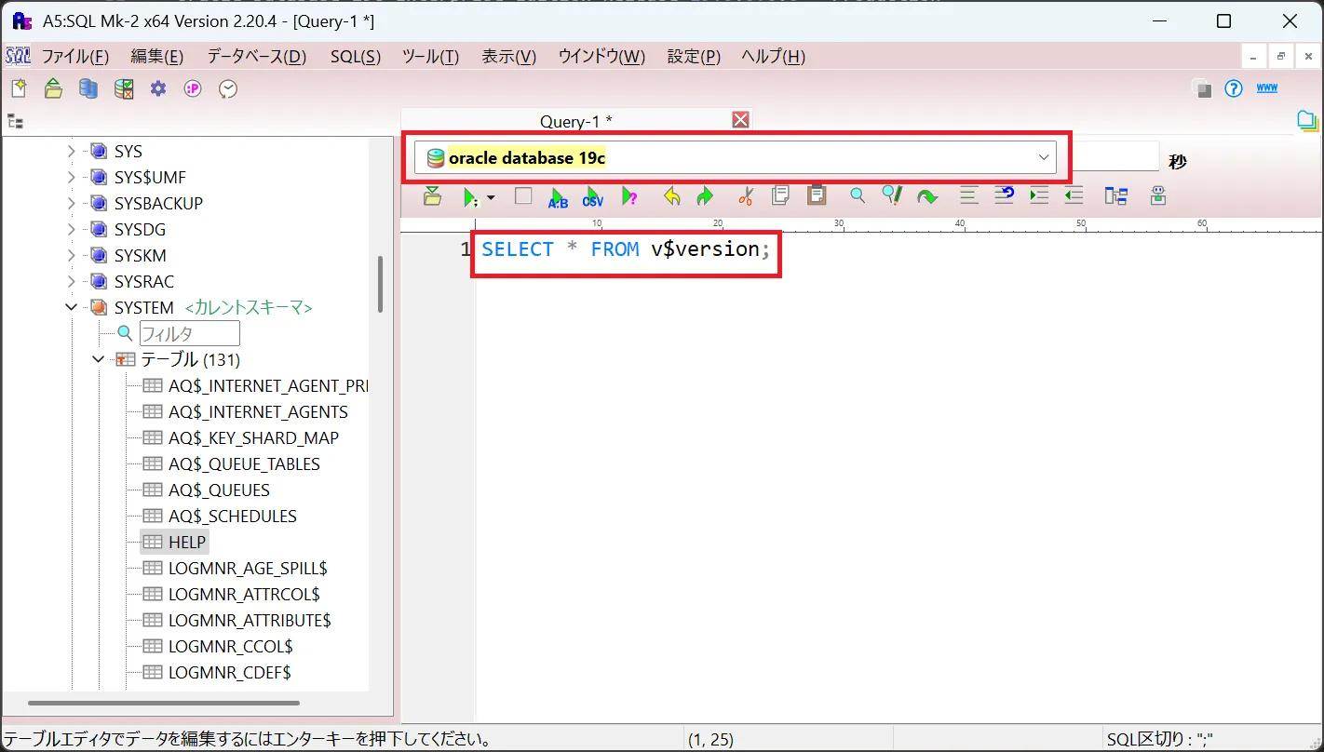Click the green robot icon
Screen dimensions: 1324x752
1158,195
